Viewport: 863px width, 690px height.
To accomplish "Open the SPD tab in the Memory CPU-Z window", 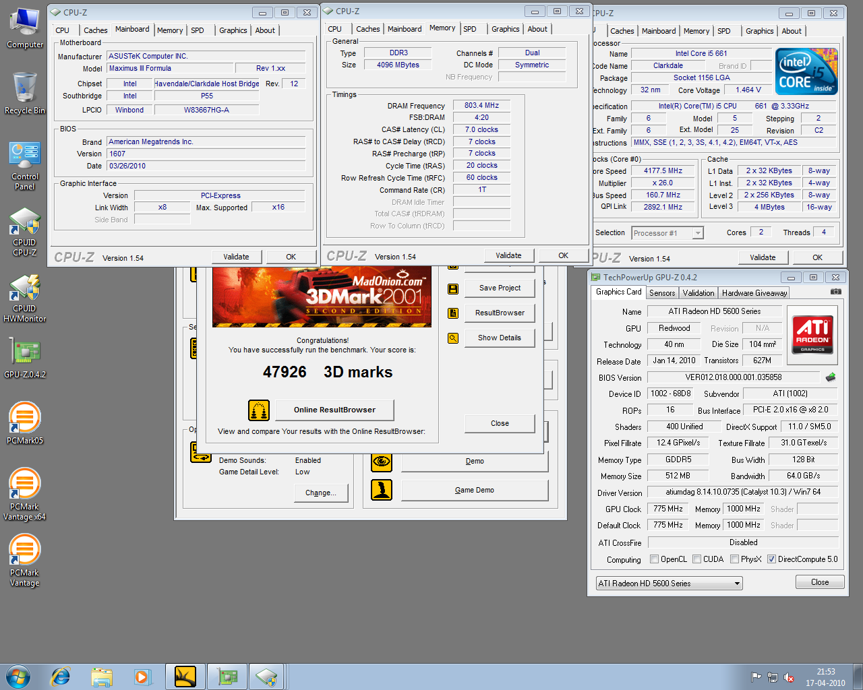I will (x=470, y=29).
